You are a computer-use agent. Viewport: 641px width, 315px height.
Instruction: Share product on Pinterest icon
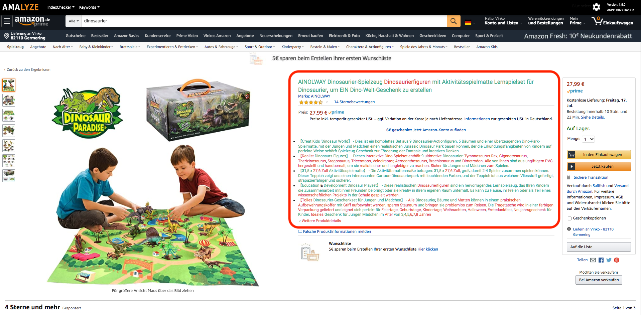617,260
